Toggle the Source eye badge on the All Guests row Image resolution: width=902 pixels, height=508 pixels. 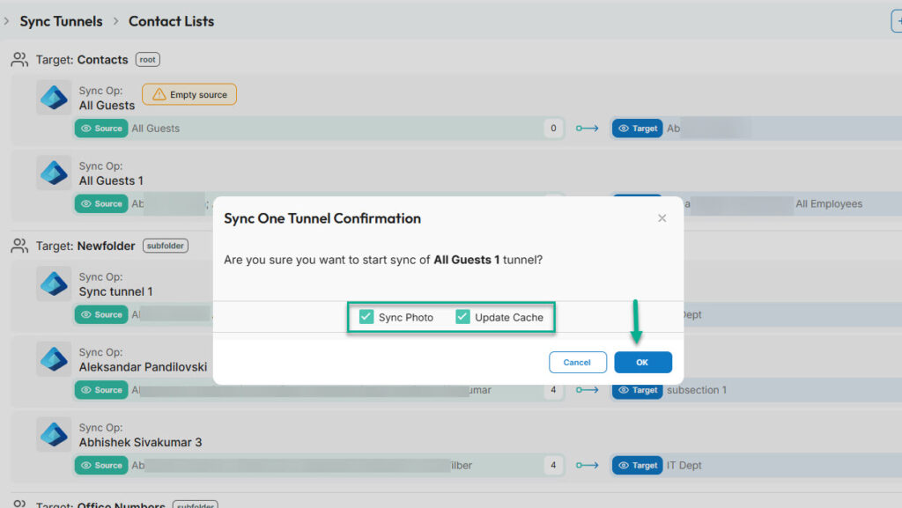[100, 128]
